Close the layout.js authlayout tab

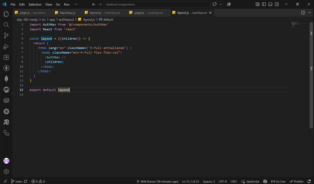pos(210,13)
